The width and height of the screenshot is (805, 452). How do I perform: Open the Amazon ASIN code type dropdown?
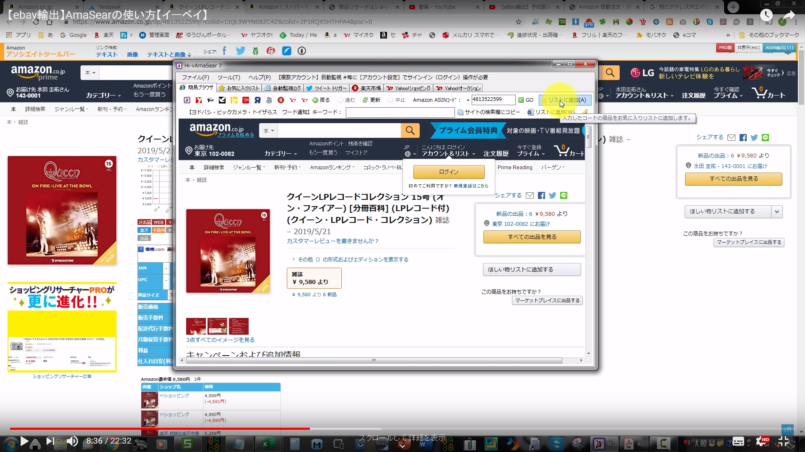pos(468,100)
